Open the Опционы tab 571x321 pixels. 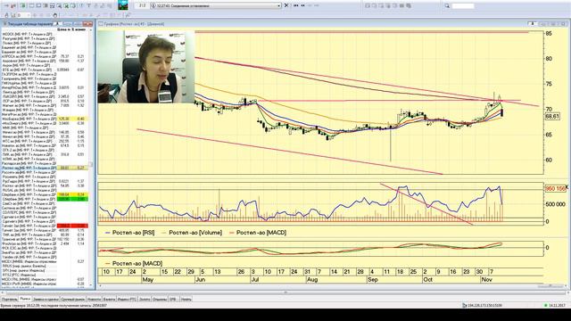point(160,300)
